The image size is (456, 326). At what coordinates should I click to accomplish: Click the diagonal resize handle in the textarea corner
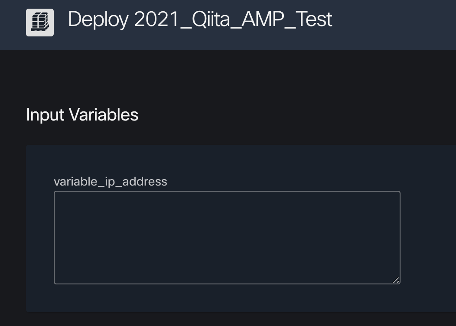click(396, 280)
